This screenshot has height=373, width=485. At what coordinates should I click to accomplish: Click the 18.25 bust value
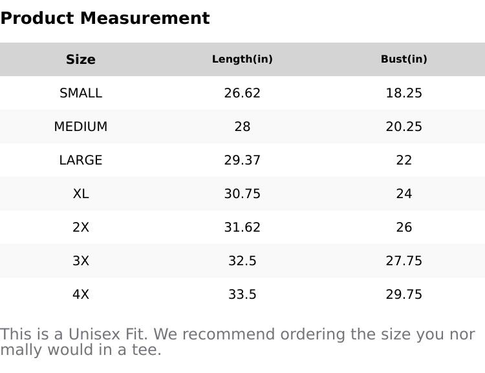click(x=404, y=93)
